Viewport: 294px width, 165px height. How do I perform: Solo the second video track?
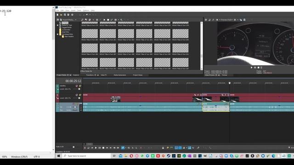click(80, 95)
